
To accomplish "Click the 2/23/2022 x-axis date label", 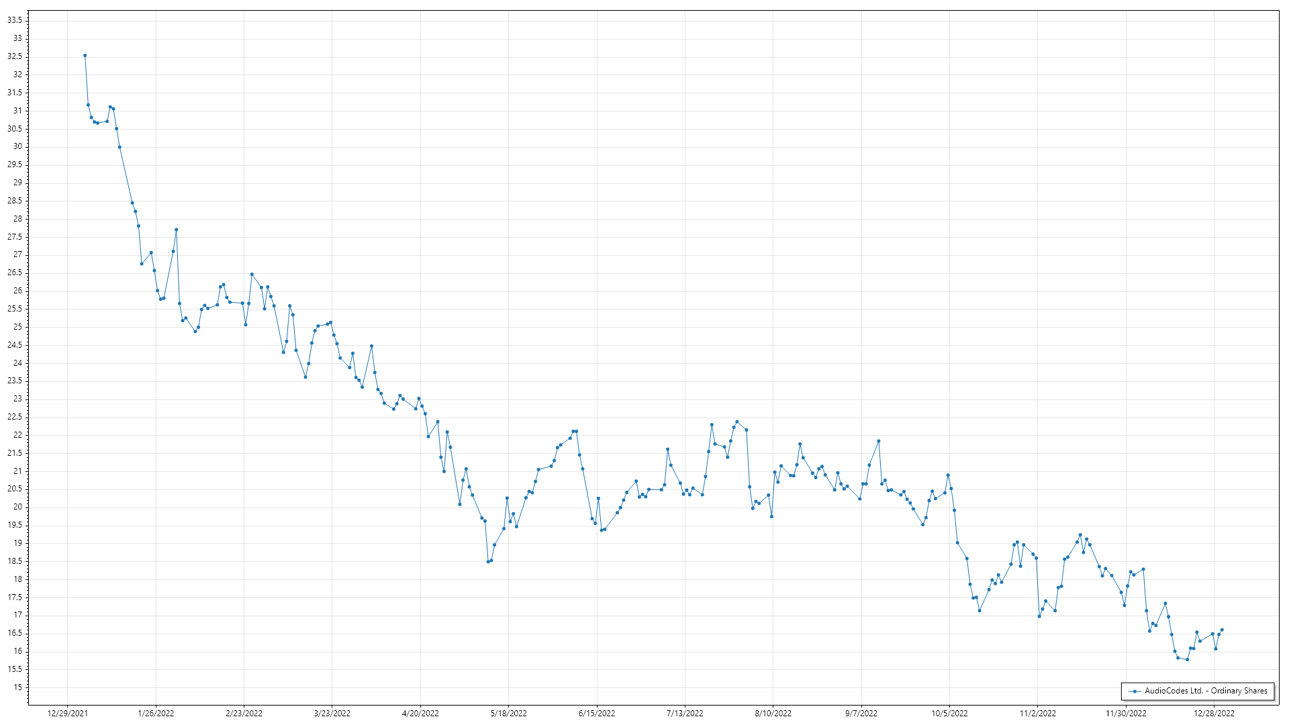I will point(244,714).
